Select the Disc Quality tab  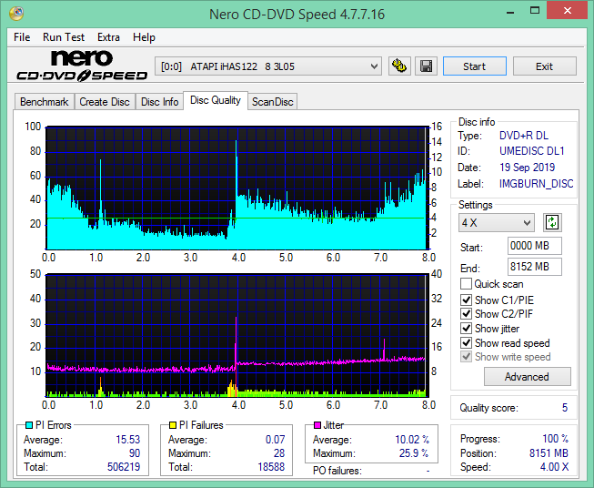click(x=216, y=100)
